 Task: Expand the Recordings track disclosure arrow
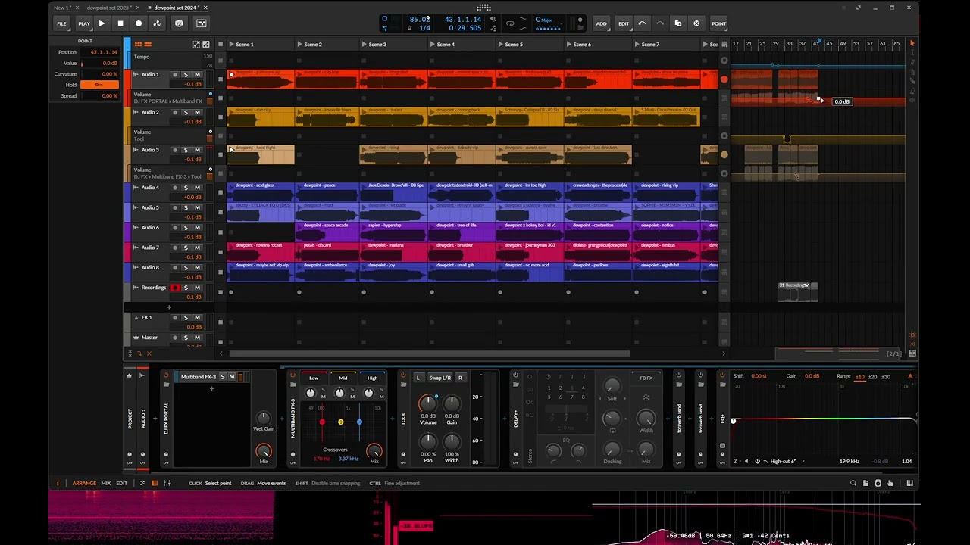click(x=136, y=288)
